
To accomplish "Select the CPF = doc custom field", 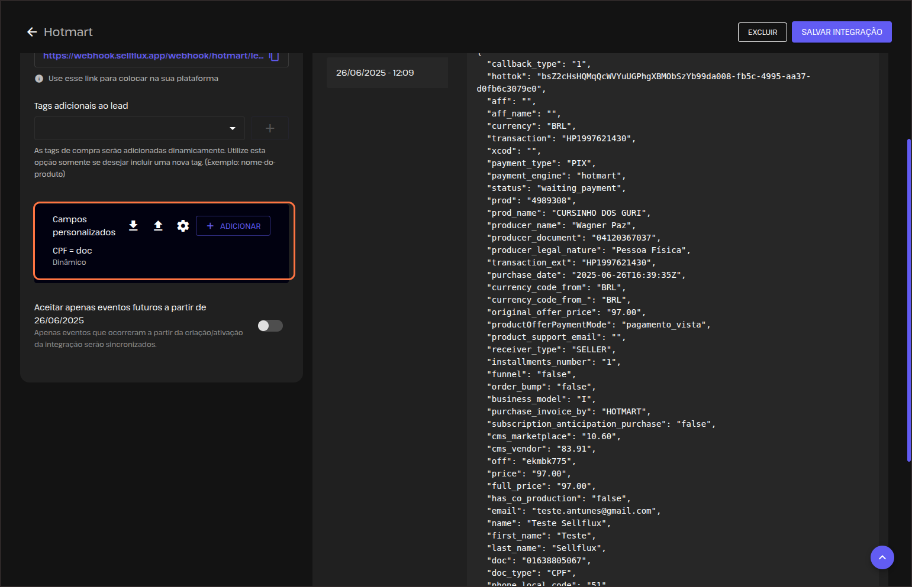I will (72, 251).
